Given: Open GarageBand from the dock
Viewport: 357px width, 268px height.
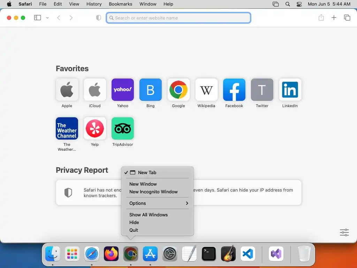Looking at the screenshot, I should pyautogui.click(x=228, y=254).
